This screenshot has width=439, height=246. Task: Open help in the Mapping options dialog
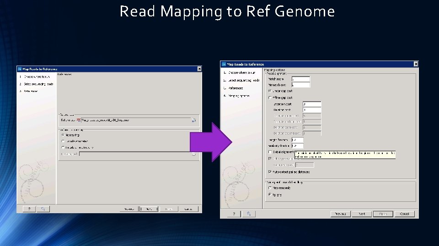coord(234,214)
